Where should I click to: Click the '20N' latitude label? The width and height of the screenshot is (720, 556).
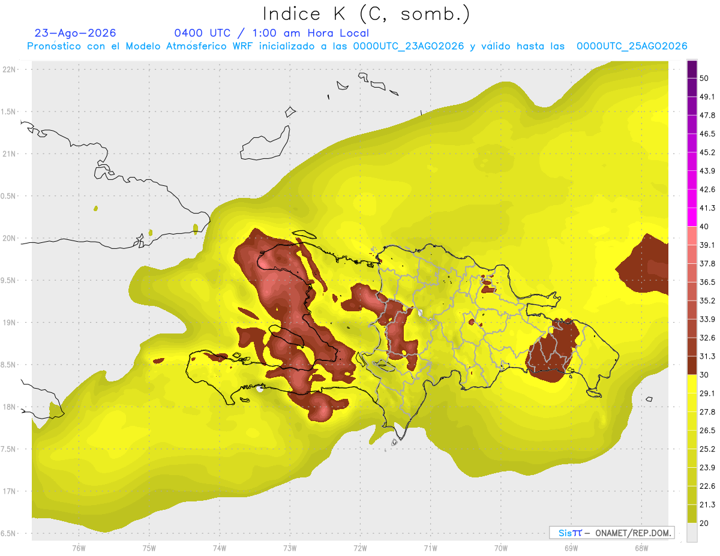point(9,238)
